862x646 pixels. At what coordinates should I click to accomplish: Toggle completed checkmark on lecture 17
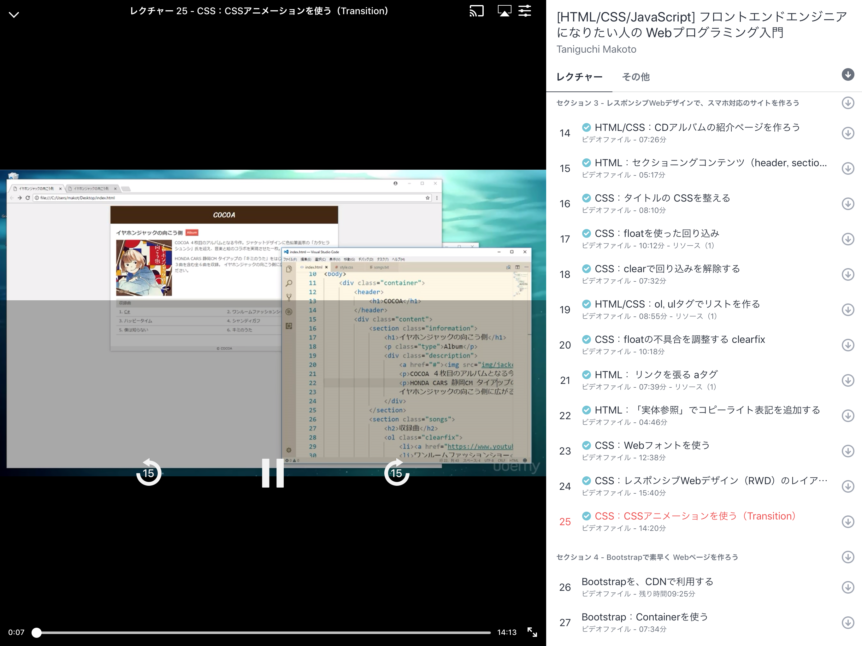click(587, 233)
